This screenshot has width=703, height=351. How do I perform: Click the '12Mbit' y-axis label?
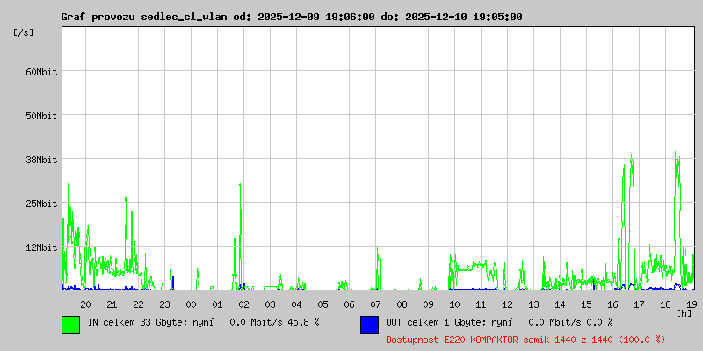tap(41, 247)
